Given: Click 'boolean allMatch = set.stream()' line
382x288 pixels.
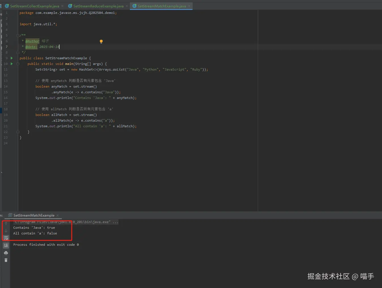Looking at the screenshot, I should tap(66, 115).
